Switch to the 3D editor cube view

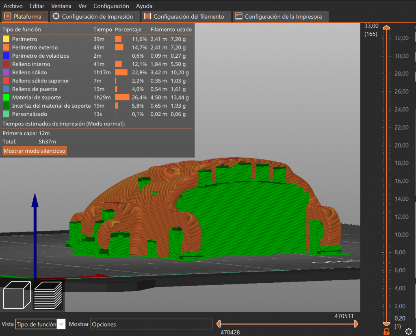[x=17, y=296]
